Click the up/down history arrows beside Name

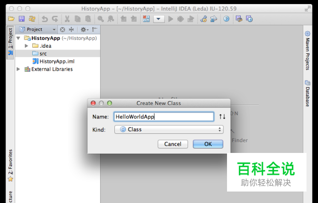tap(222, 117)
